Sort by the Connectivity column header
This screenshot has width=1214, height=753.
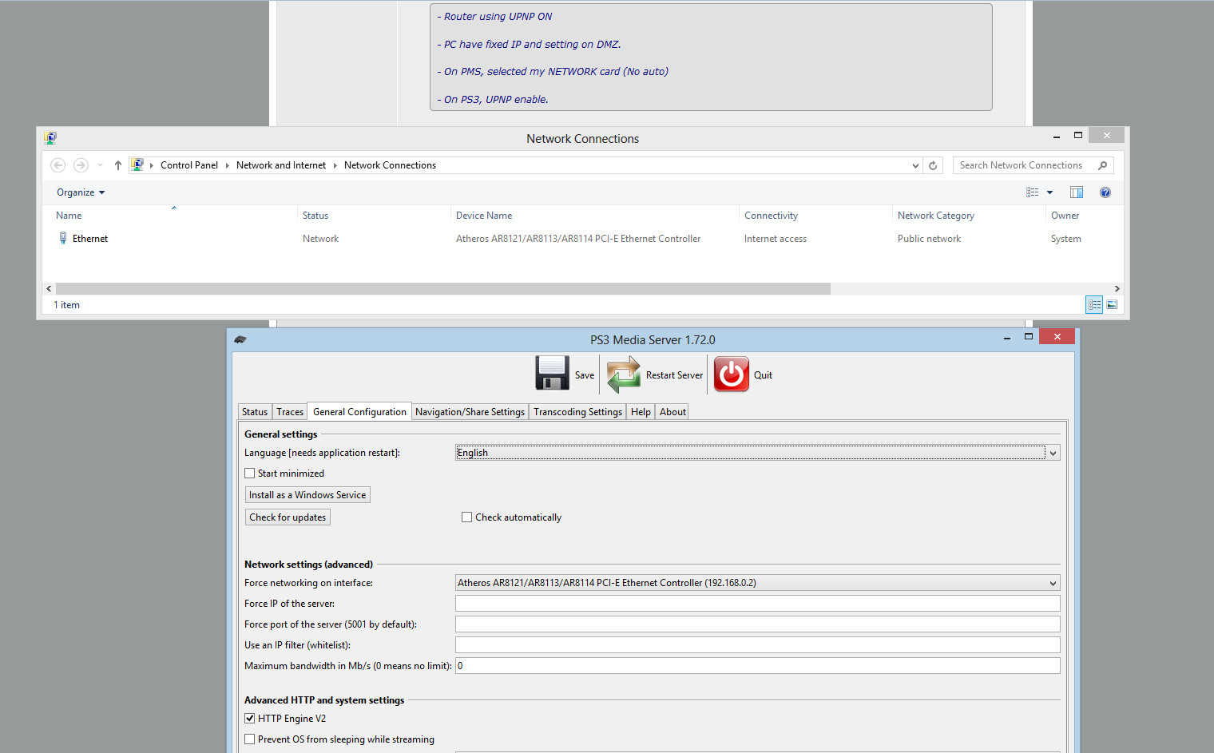771,216
